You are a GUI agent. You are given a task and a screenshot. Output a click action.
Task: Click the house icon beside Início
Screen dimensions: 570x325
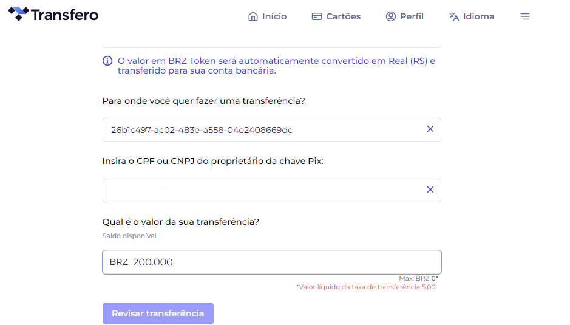pos(253,16)
